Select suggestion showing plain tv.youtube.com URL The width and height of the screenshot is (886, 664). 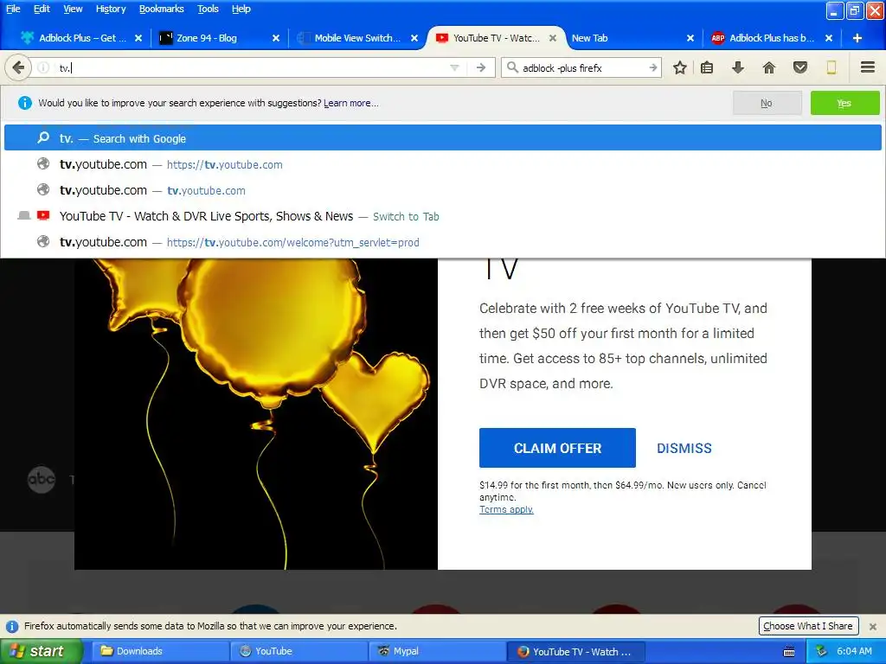pyautogui.click(x=442, y=190)
